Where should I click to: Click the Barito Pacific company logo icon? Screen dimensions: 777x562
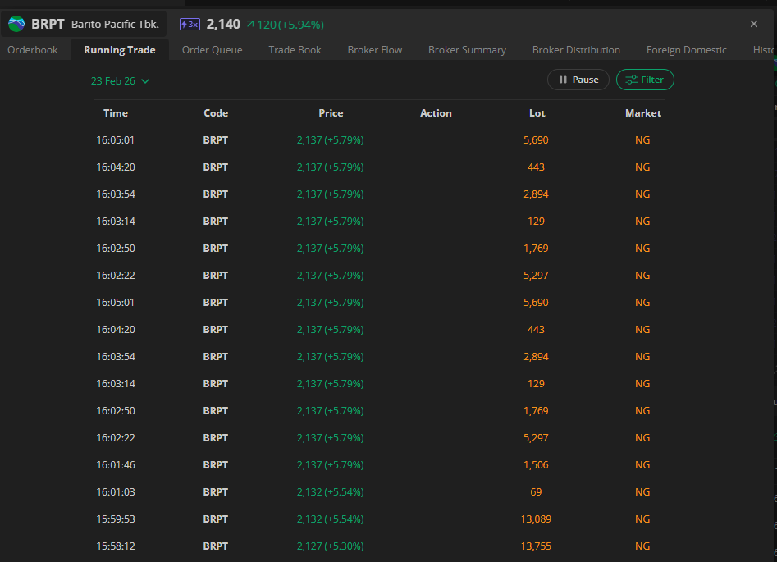pyautogui.click(x=16, y=24)
